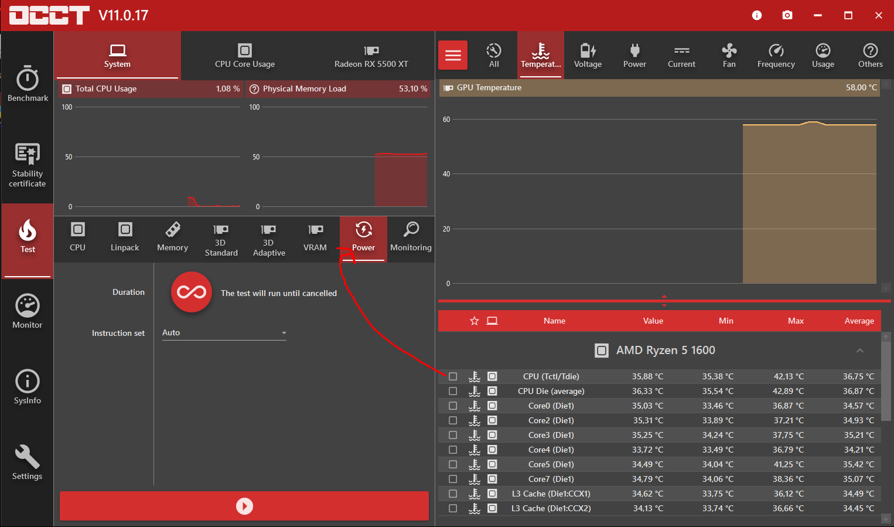The height and width of the screenshot is (527, 894).
Task: Click the panel splitter handle below GPU graph
Action: (664, 301)
